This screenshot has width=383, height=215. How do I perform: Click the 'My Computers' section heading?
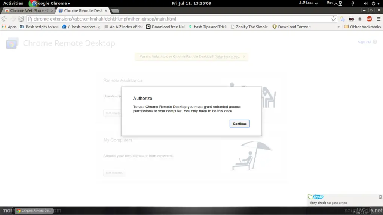[x=118, y=140]
